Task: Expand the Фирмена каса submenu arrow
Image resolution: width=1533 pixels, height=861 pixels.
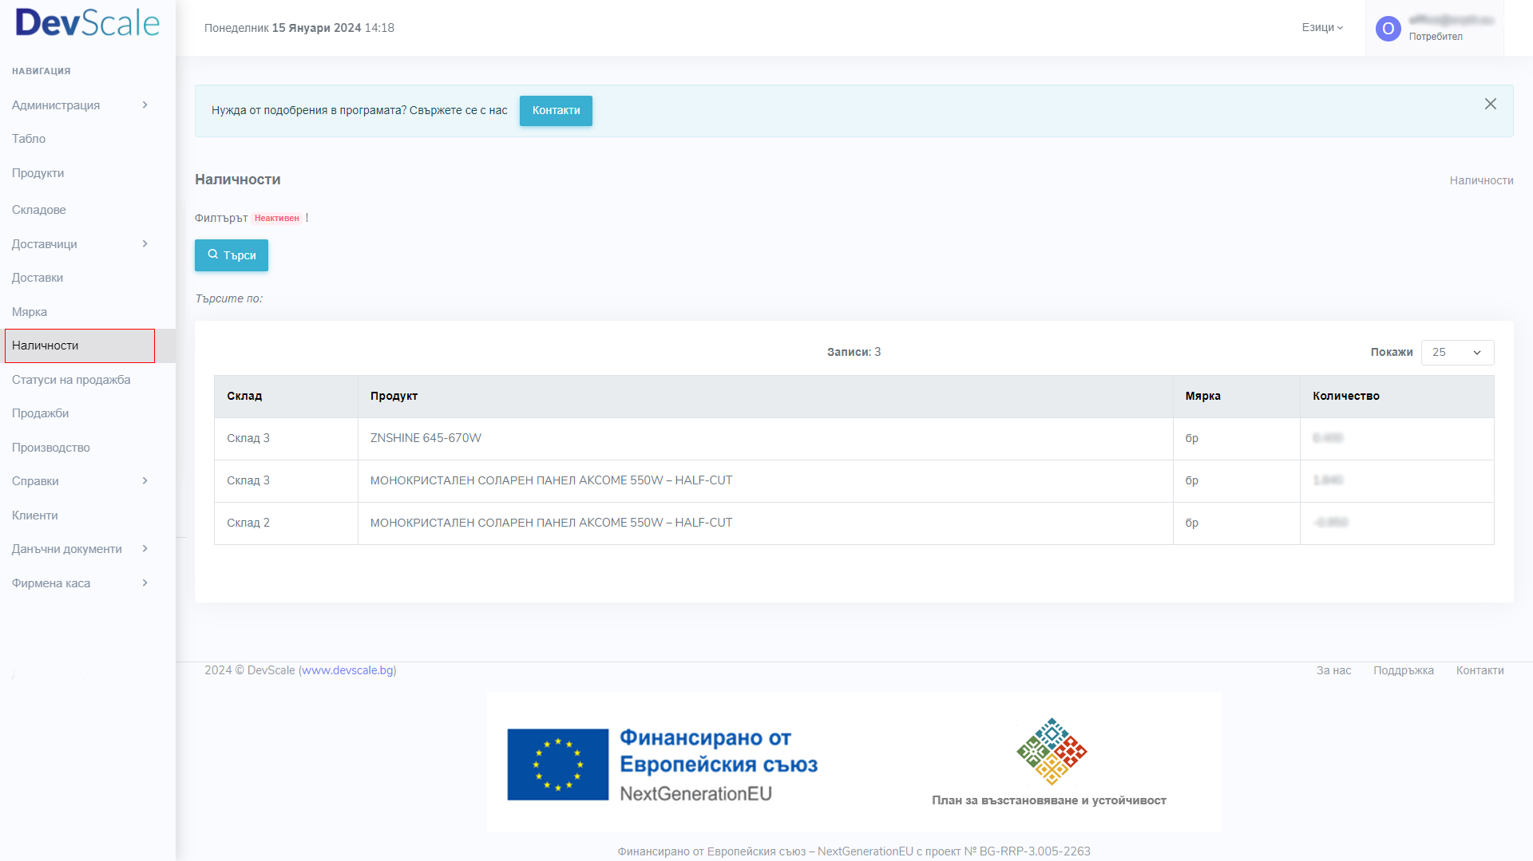Action: pos(145,583)
